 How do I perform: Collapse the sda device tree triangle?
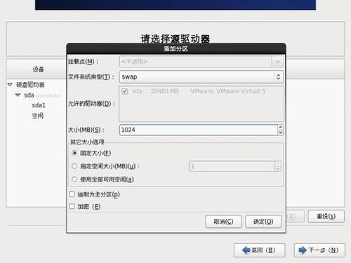pyautogui.click(x=18, y=95)
